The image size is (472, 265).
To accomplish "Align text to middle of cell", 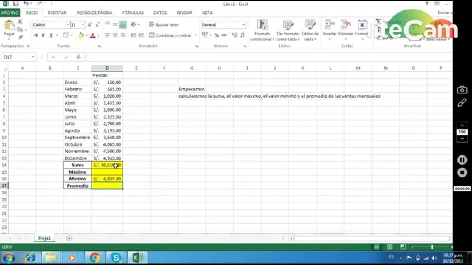I will (115, 24).
